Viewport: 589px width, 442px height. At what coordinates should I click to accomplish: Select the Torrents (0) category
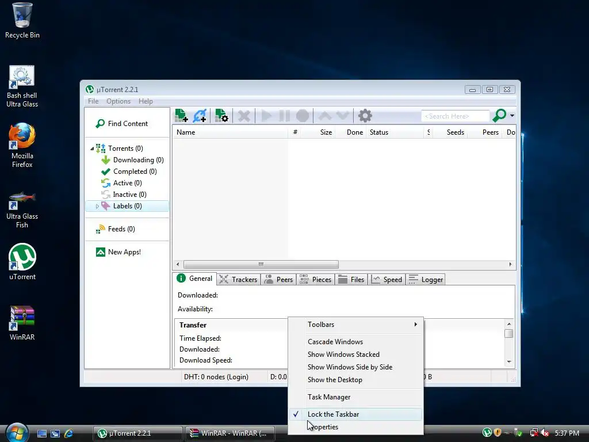point(125,148)
